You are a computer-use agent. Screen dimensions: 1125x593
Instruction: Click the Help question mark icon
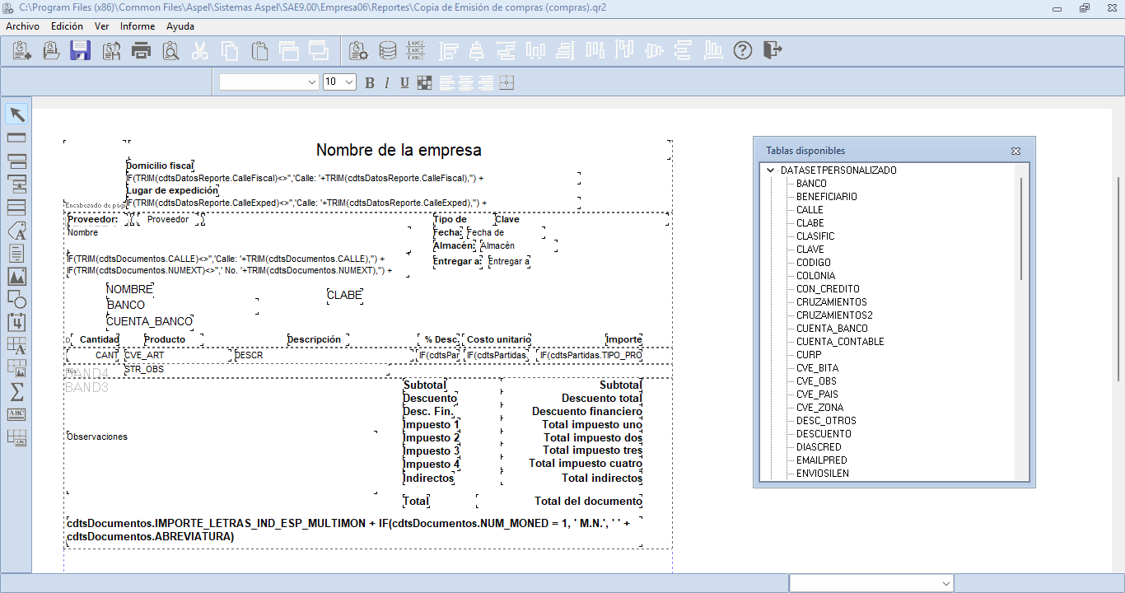click(743, 50)
